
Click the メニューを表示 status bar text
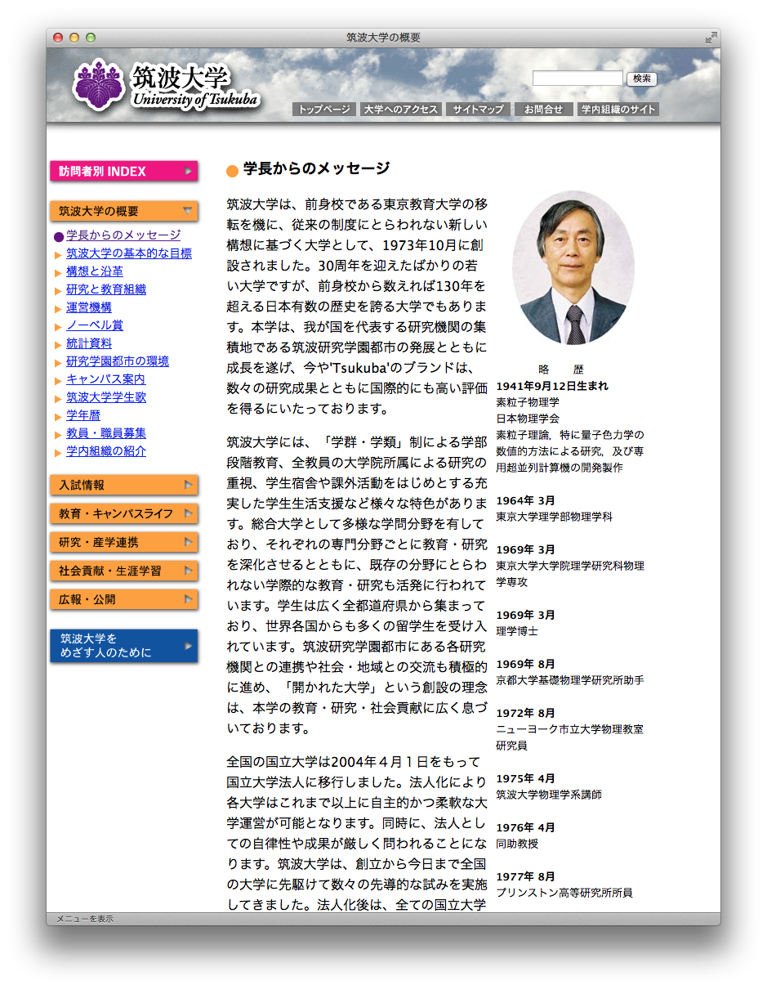tap(85, 919)
